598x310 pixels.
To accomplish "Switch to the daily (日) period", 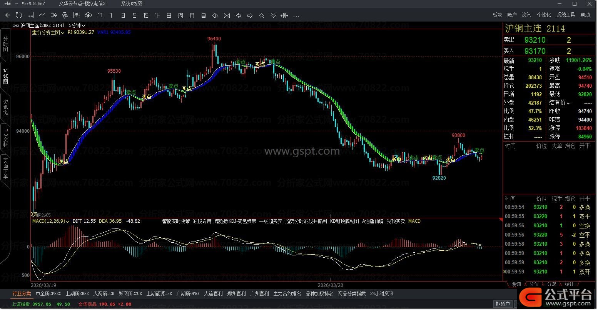I will pos(169,15).
